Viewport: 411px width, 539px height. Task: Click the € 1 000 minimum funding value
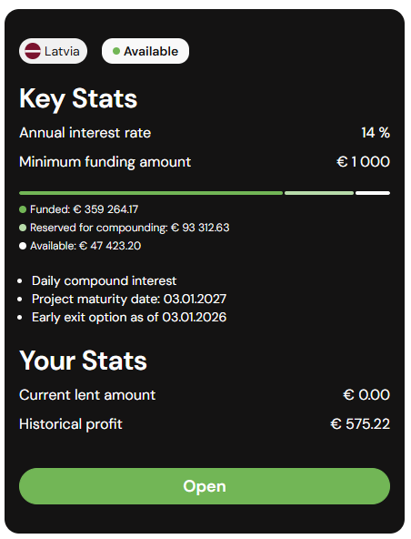click(x=364, y=161)
